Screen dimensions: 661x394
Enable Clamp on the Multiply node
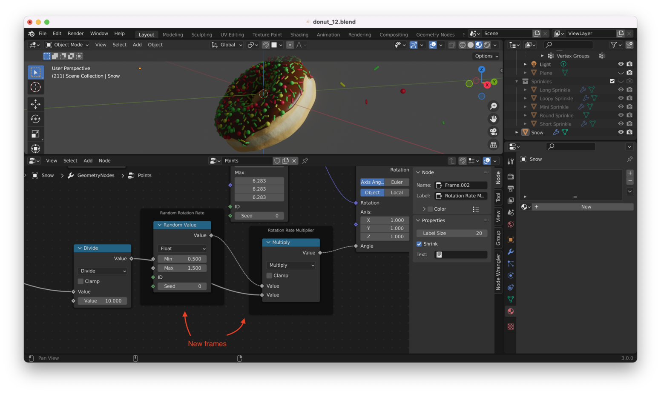coord(270,276)
